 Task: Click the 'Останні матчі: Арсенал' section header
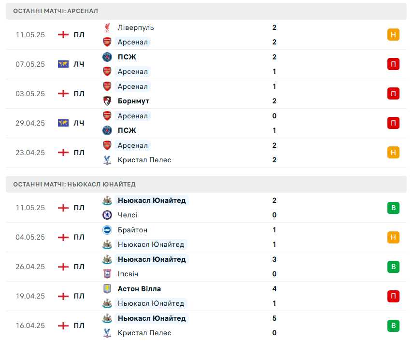[206, 11]
